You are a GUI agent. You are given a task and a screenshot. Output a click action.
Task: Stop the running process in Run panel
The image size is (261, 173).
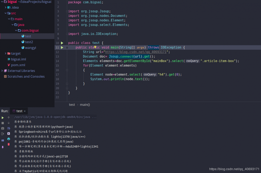tap(3, 123)
